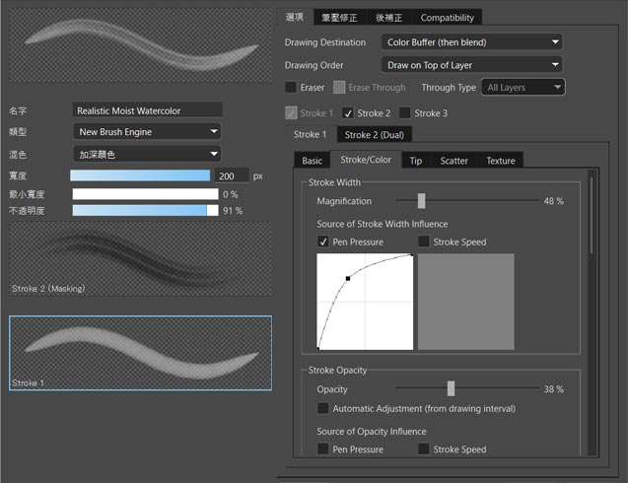
Task: Open the 混色 blend mode dropdown
Action: (x=148, y=154)
